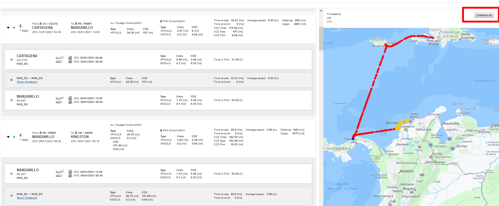This screenshot has height=206, width=499.
Task: Click the Maracaibo city label on the map
Action: [451, 123]
